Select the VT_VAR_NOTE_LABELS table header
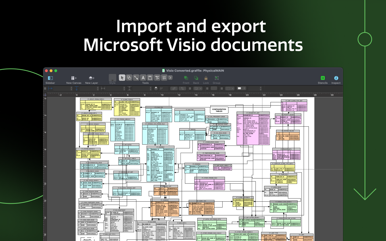386x241 pixels. tap(129, 158)
